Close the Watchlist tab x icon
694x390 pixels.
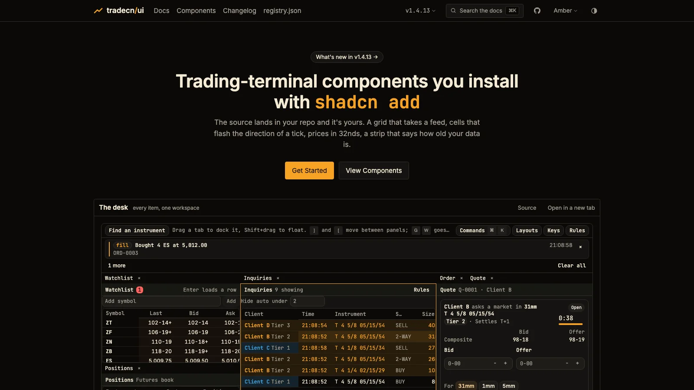click(139, 278)
